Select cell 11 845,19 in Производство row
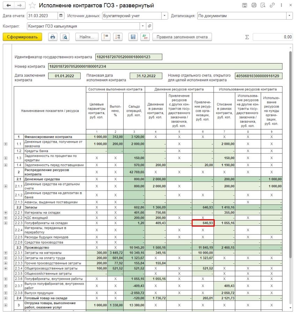The width and height of the screenshot is (296, 314). (x=203, y=247)
